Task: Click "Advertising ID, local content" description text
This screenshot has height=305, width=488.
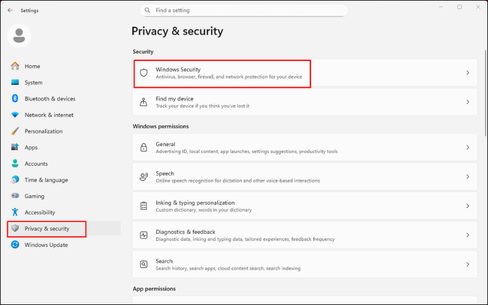Action: [x=246, y=151]
